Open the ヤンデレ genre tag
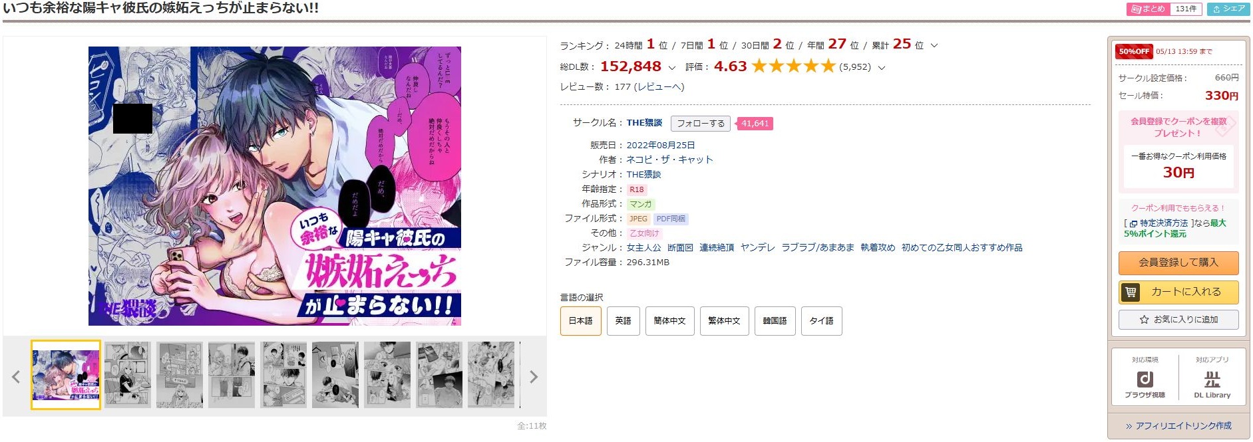The width and height of the screenshot is (1253, 442). pos(757,248)
